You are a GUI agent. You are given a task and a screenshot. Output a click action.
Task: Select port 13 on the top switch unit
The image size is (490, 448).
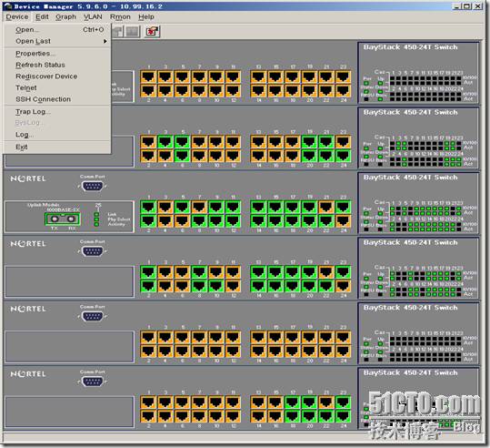point(258,76)
